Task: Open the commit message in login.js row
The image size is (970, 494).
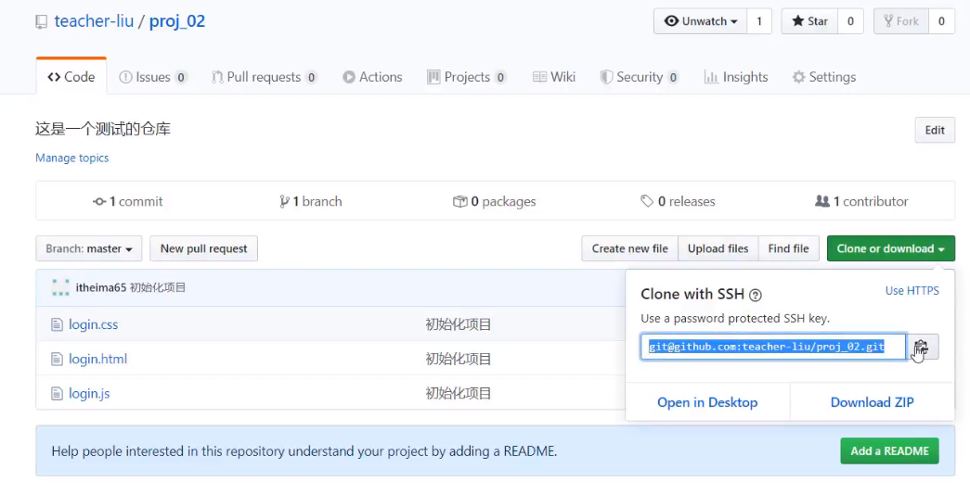Action: pos(459,393)
